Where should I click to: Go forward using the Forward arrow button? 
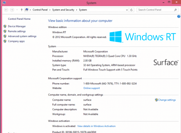12,10
